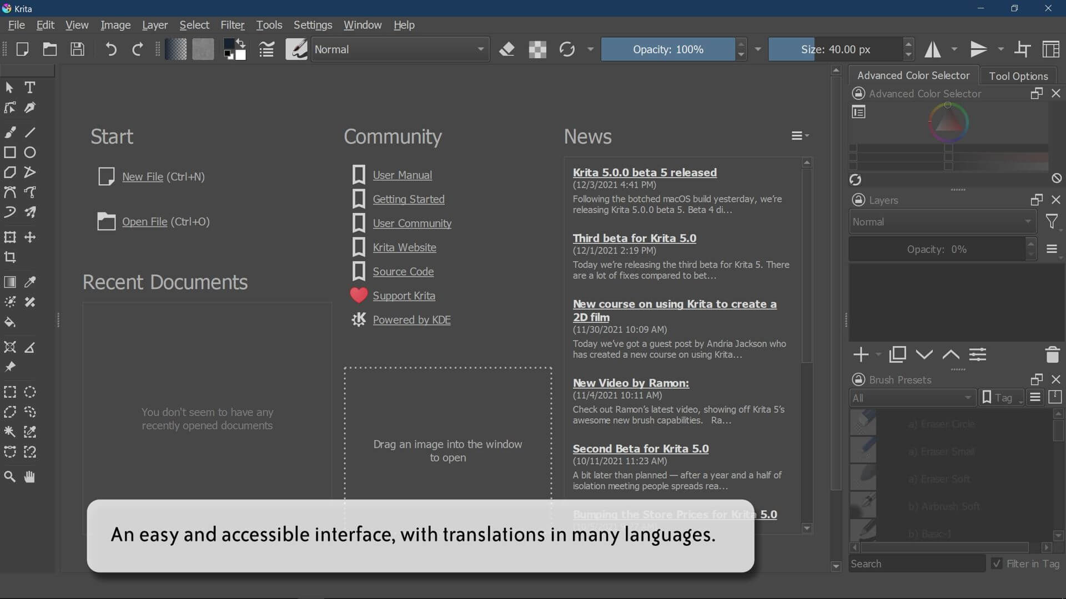1066x599 pixels.
Task: Click the New File link
Action: [143, 177]
